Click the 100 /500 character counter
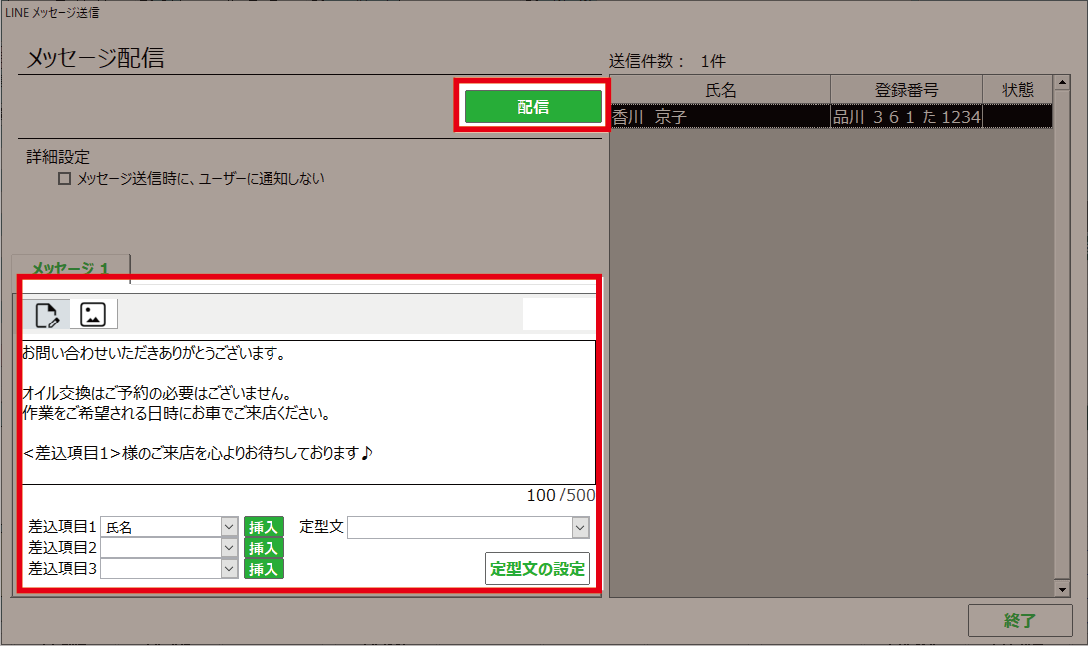The height and width of the screenshot is (646, 1088). pyautogui.click(x=561, y=495)
